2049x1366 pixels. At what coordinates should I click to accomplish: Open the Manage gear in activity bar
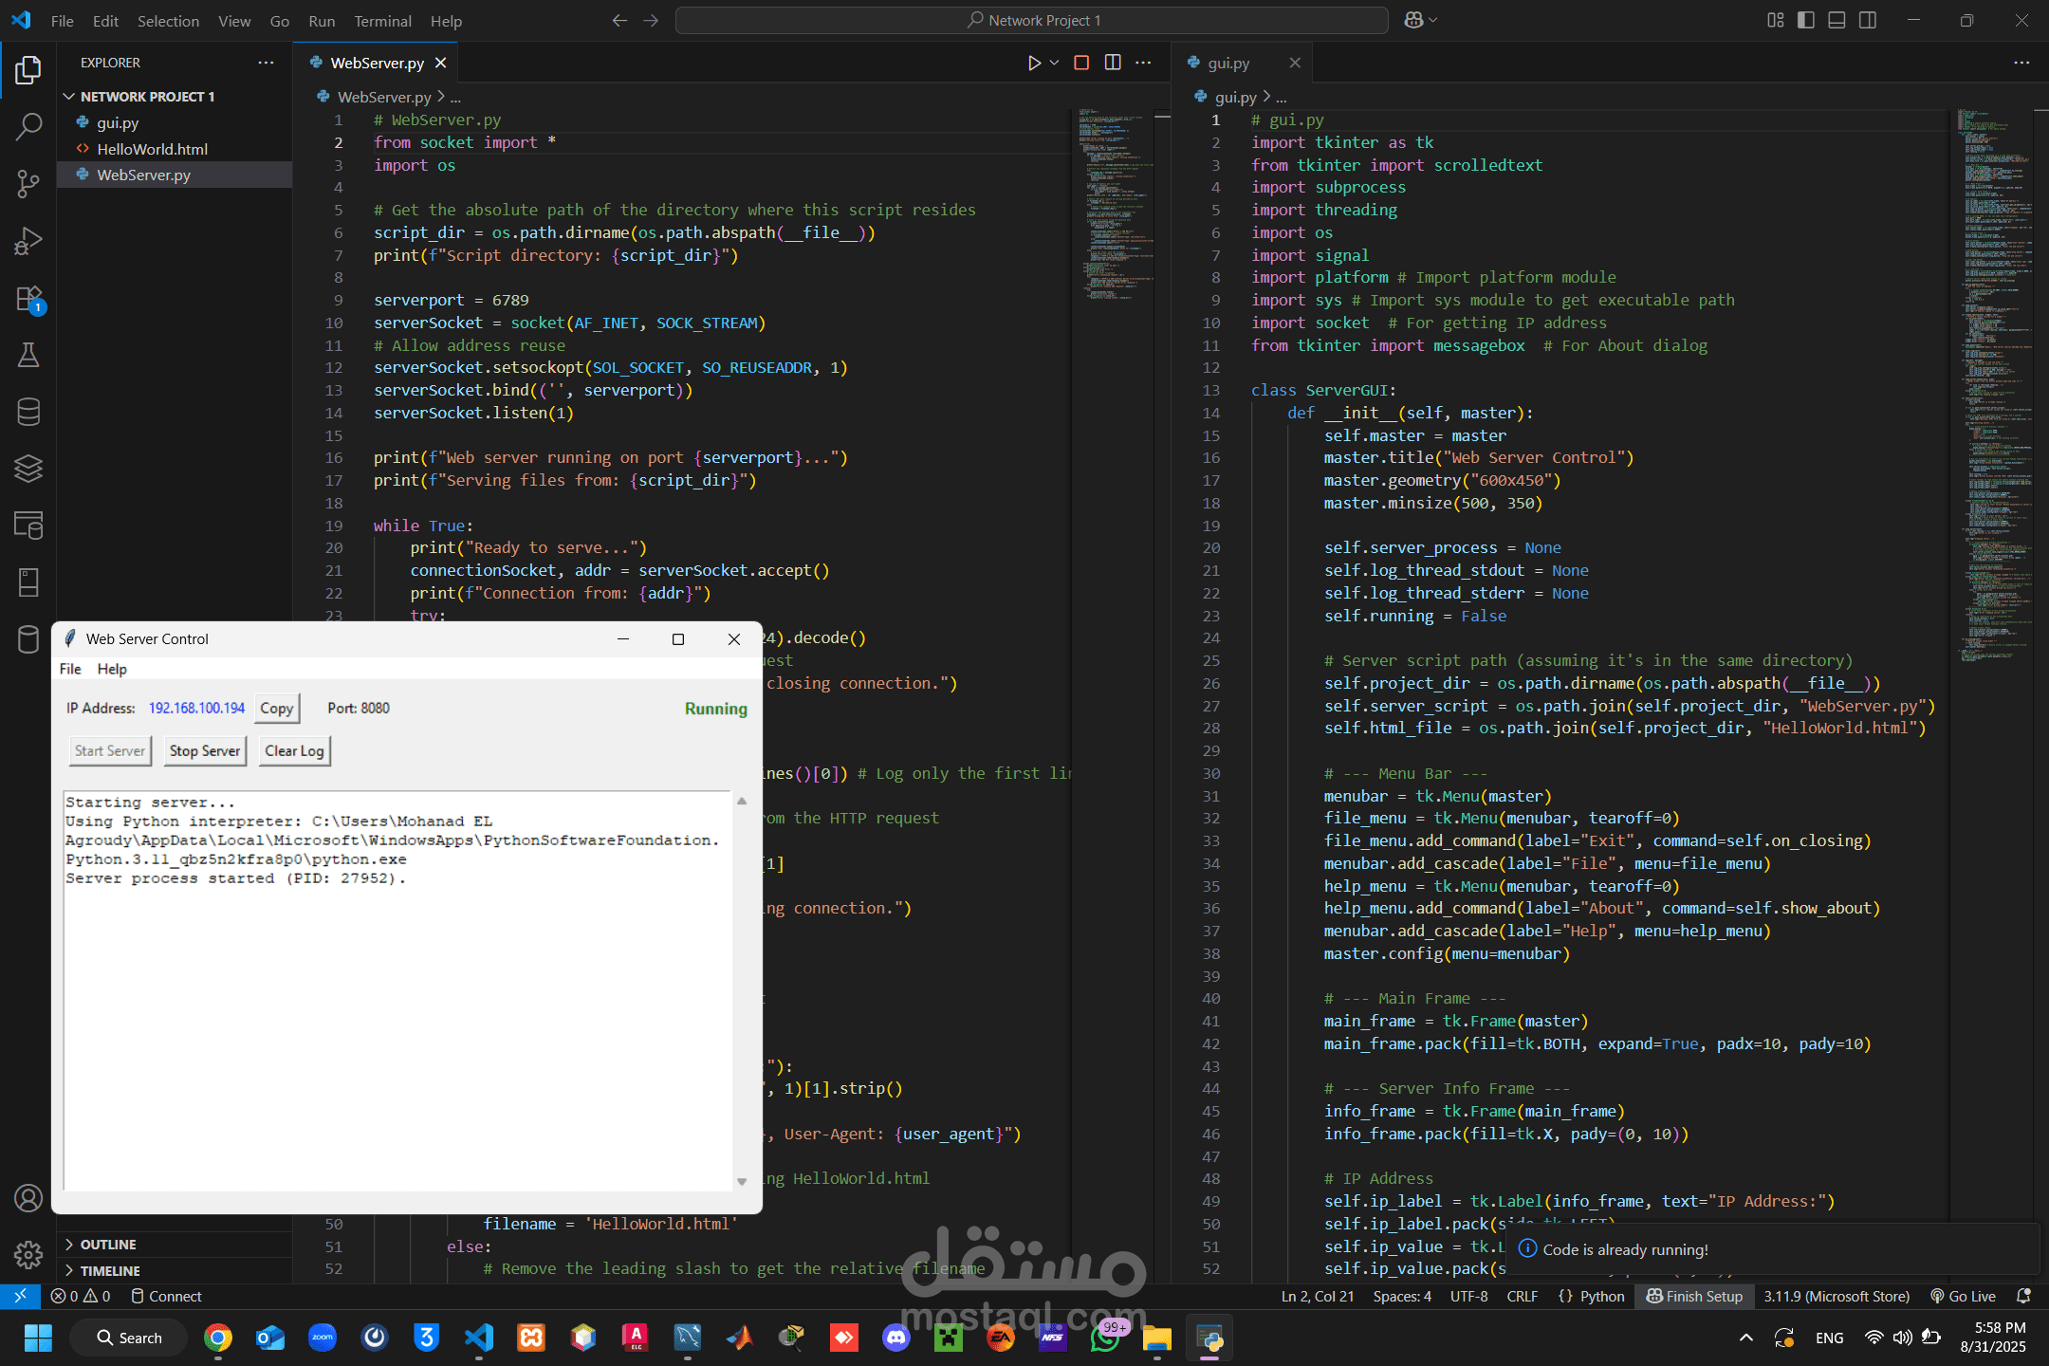[x=28, y=1255]
